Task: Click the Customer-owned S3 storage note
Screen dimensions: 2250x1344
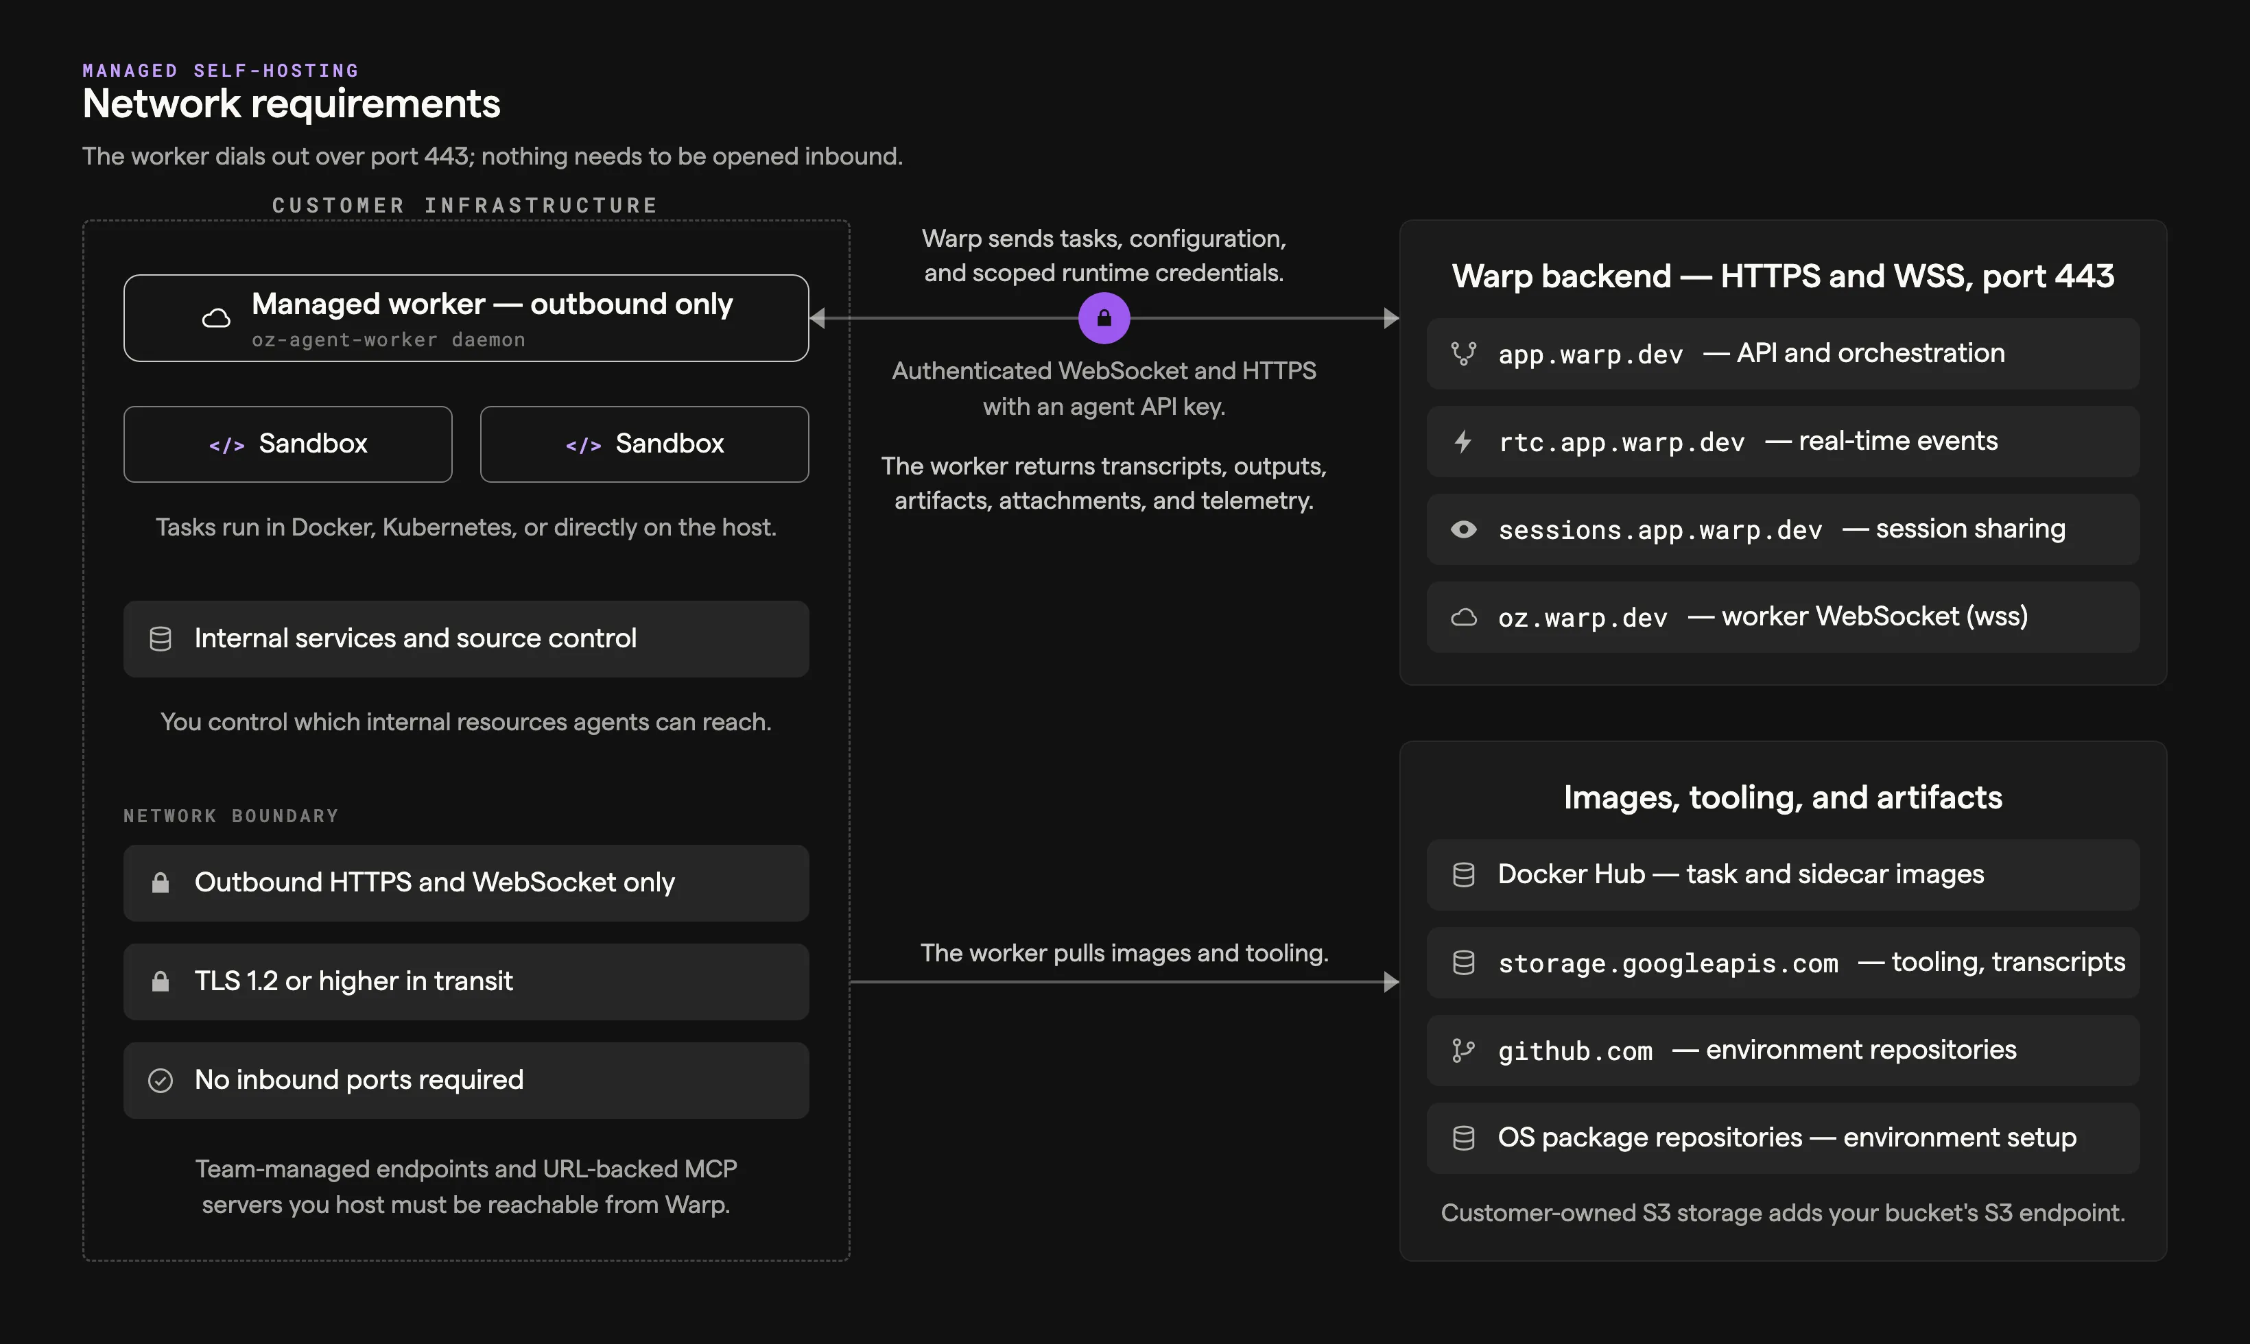Action: (1783, 1212)
